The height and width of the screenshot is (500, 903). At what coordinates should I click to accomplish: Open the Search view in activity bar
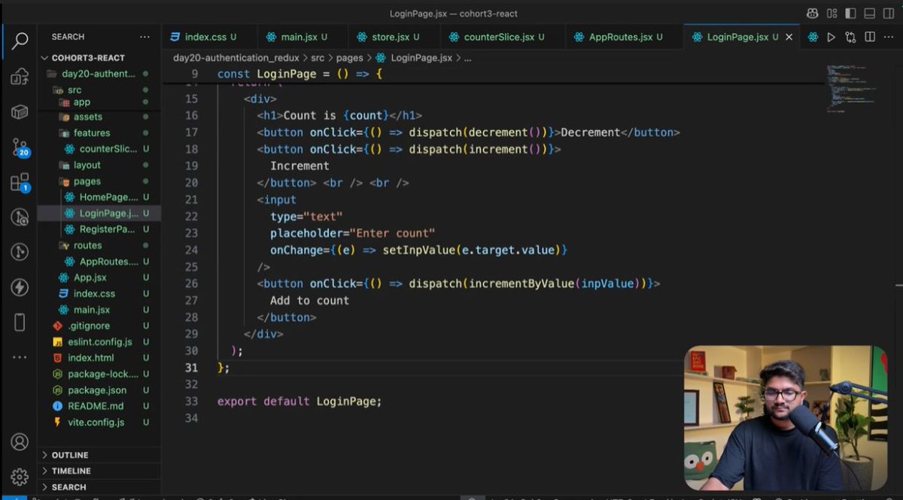click(20, 40)
